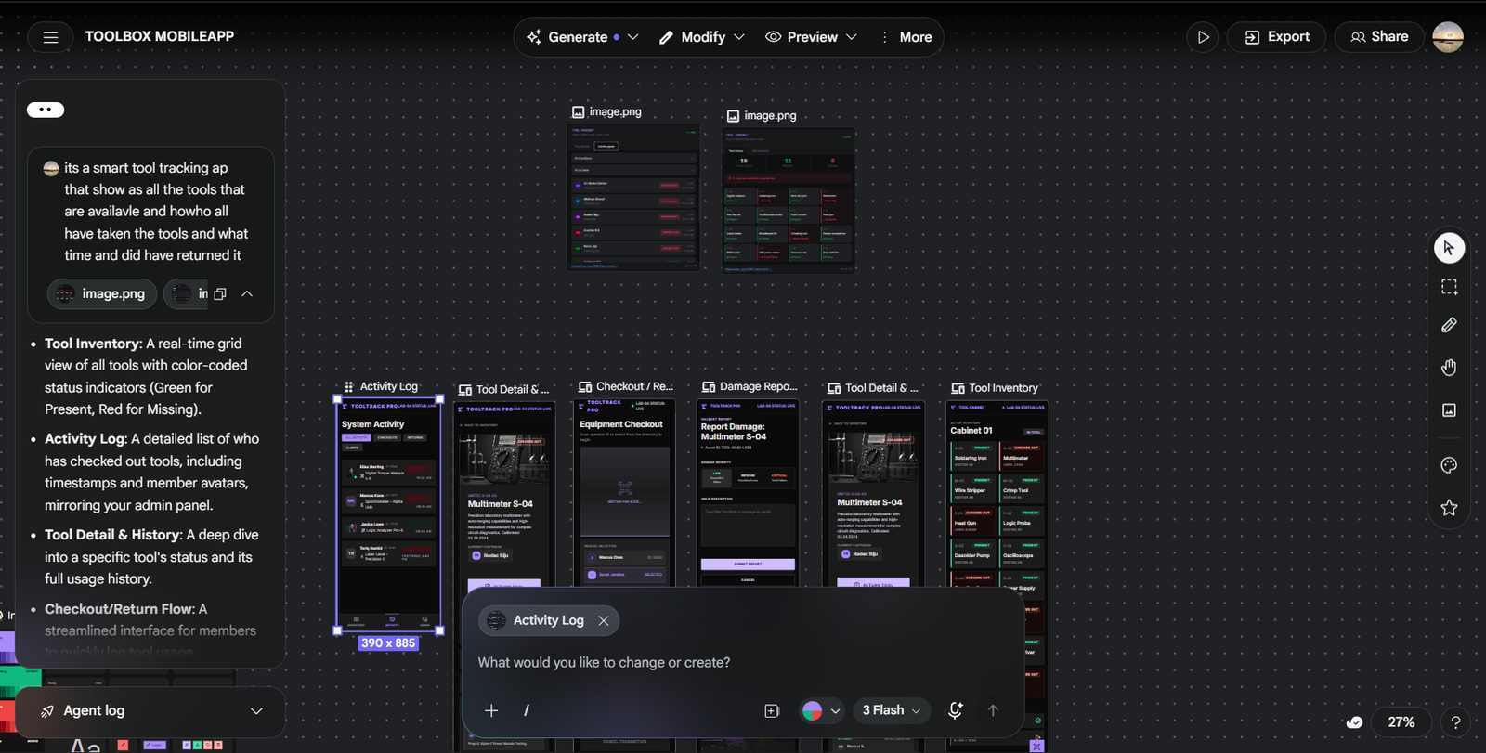The height and width of the screenshot is (753, 1486).
Task: Open the Modify dropdown
Action: coord(701,37)
